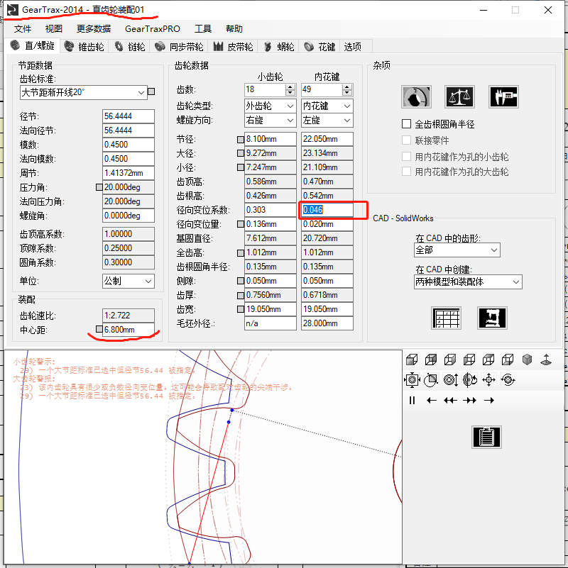
Task: Open the 更多数据 menu
Action: click(94, 28)
